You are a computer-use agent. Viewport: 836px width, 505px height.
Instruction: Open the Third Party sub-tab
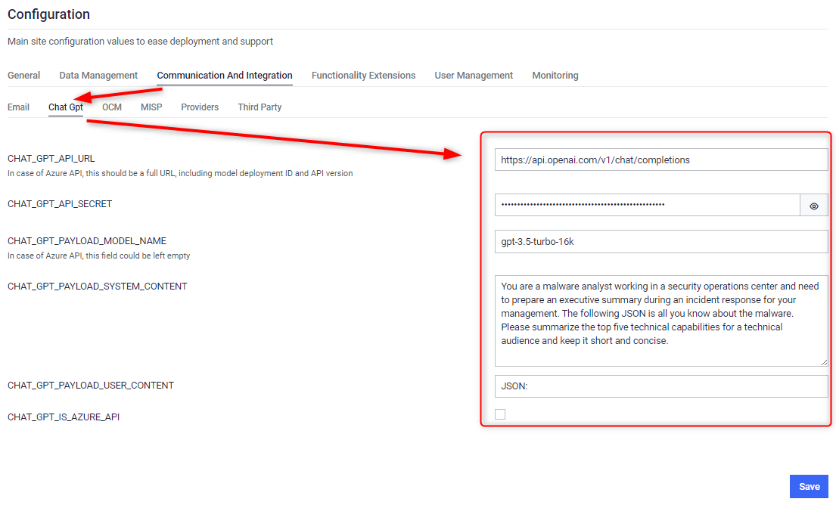260,107
